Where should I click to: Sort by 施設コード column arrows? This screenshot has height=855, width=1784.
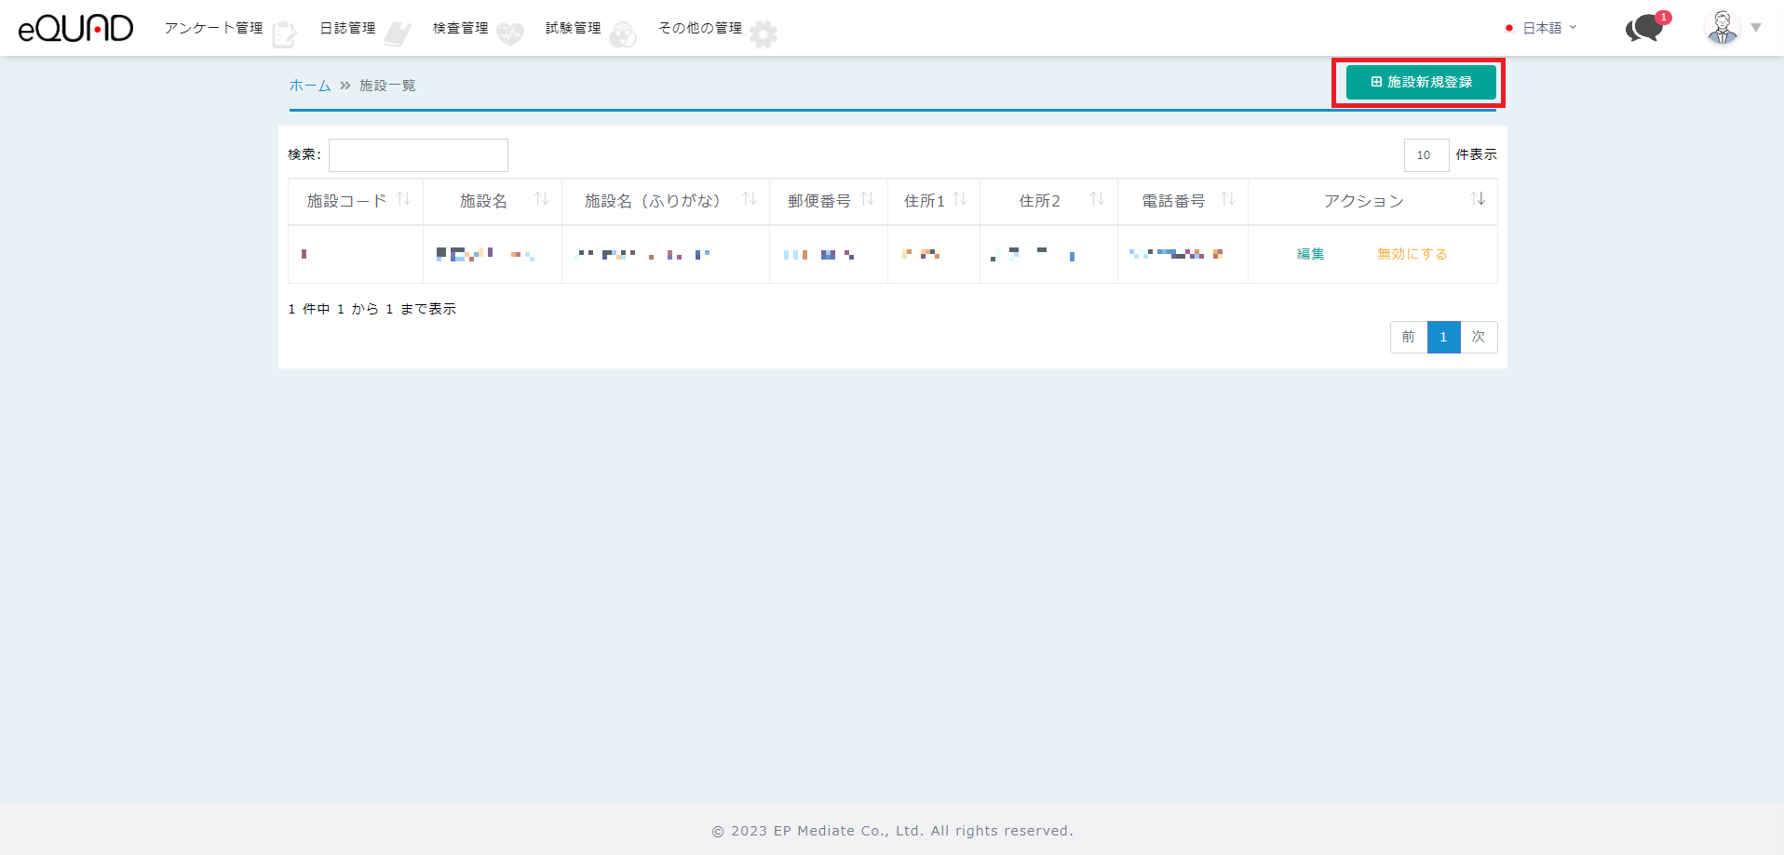tap(404, 200)
